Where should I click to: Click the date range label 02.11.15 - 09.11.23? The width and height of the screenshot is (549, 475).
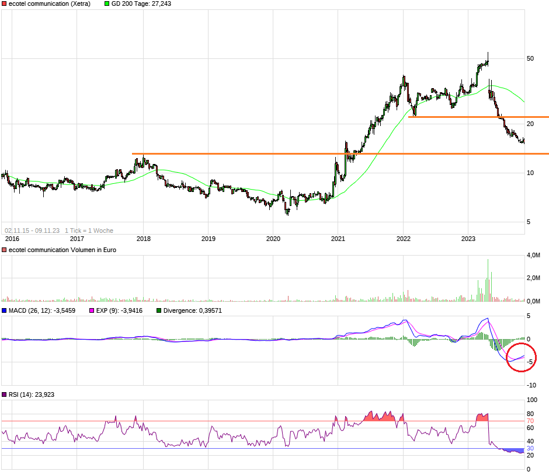[32, 230]
